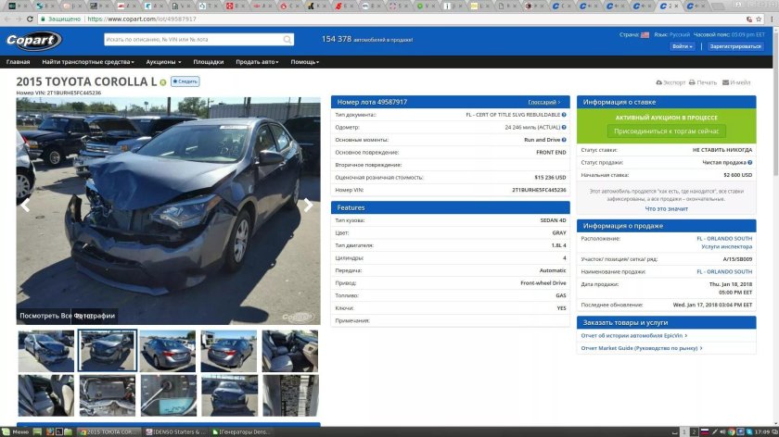Expand the Войти login dropdown

[x=682, y=45]
